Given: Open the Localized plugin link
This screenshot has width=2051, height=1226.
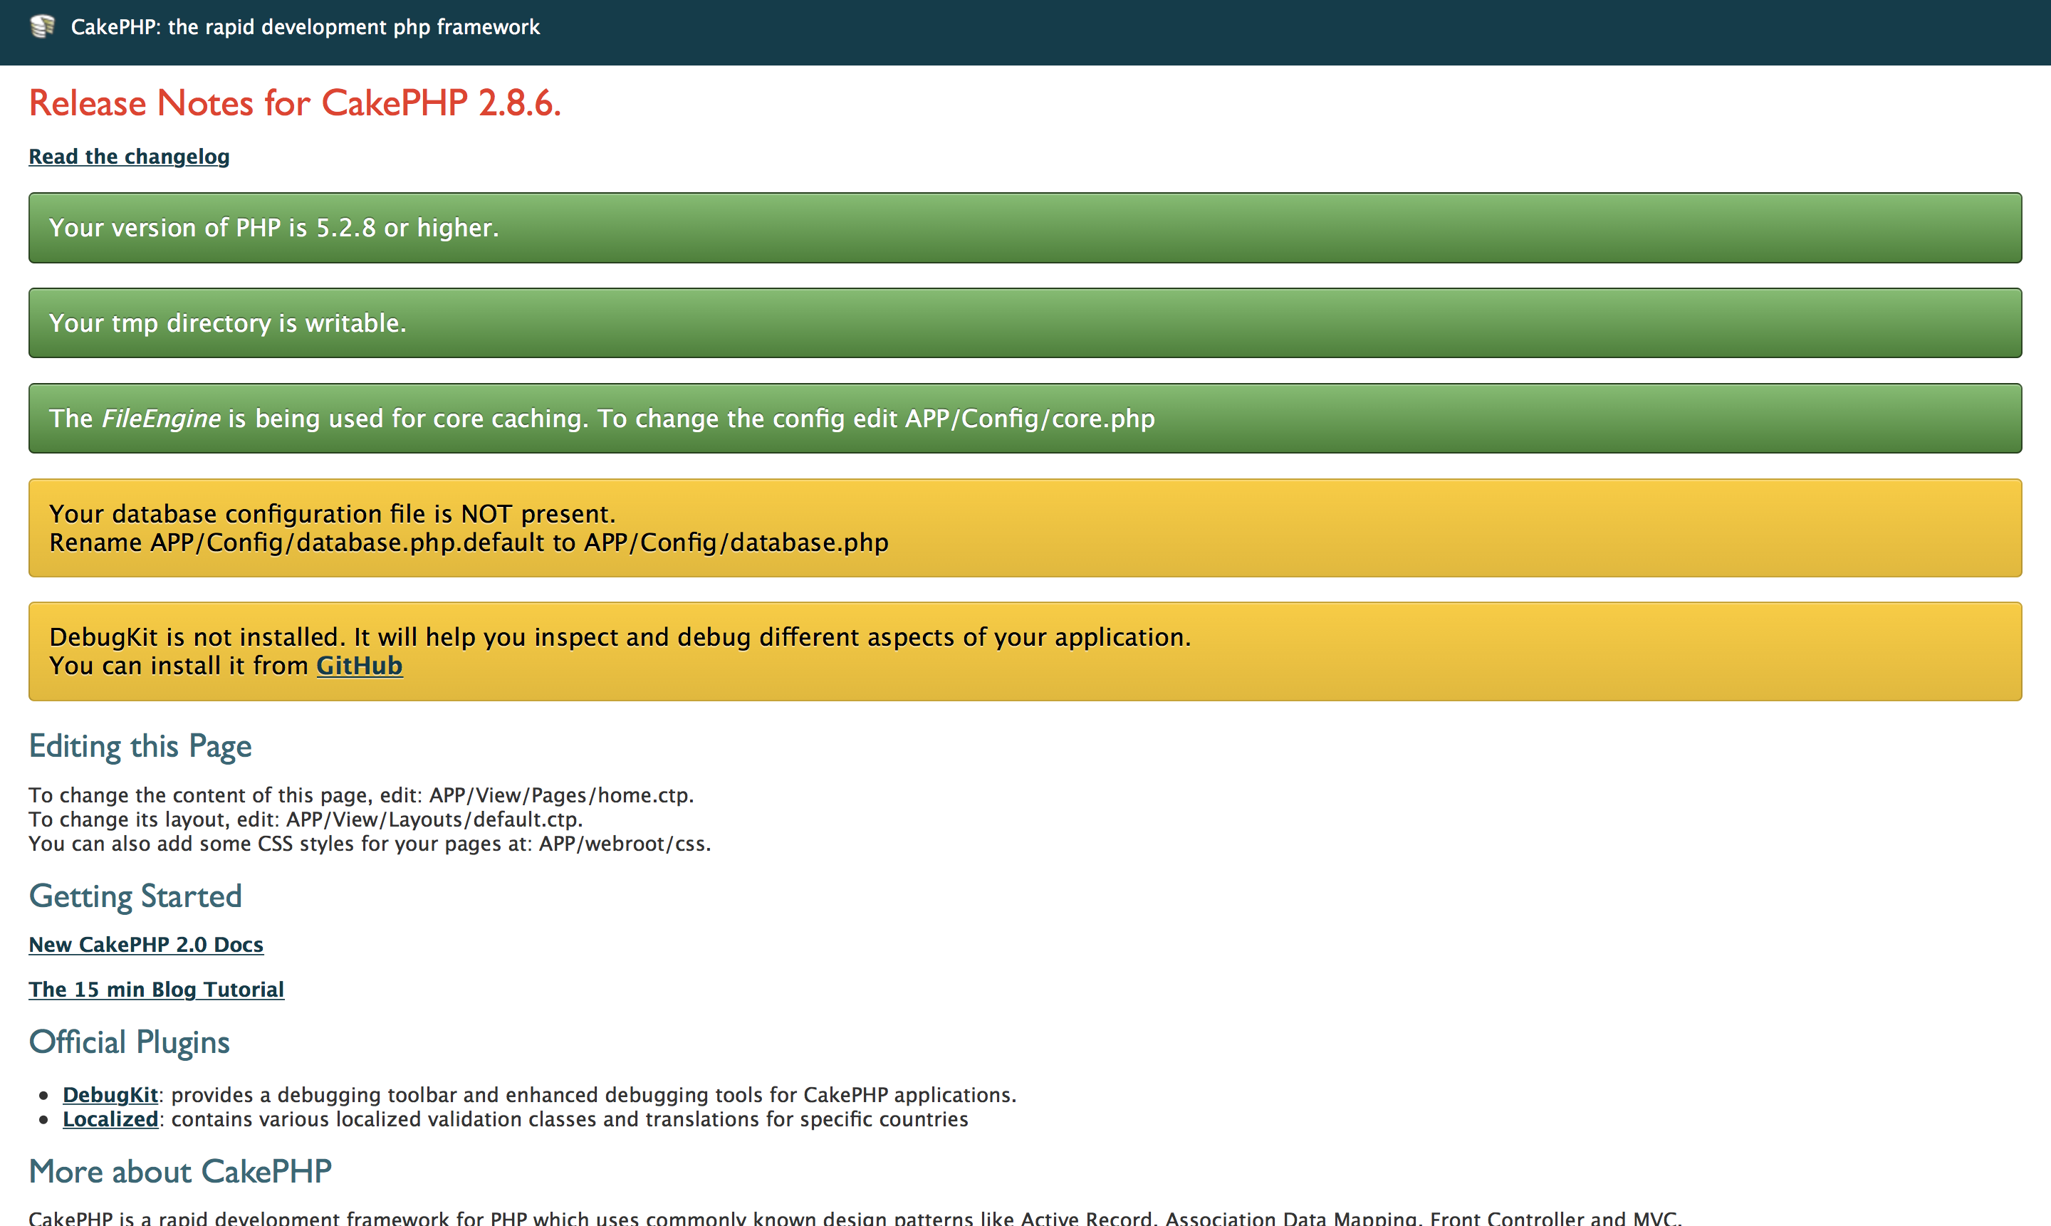Looking at the screenshot, I should click(110, 1118).
